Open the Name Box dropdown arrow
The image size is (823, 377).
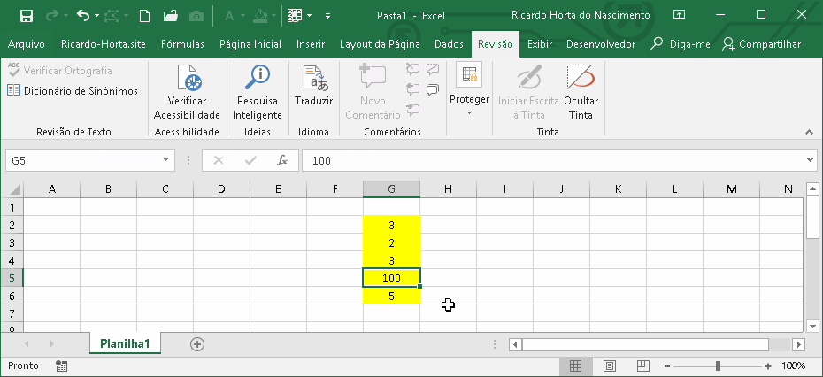point(165,160)
